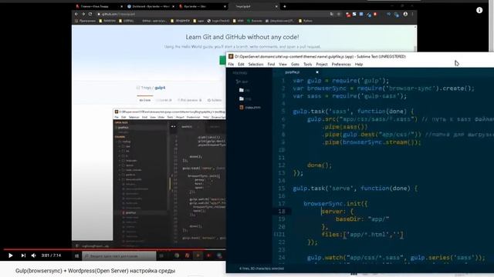
Task: Go back in Chrome browser
Action: pos(76,14)
